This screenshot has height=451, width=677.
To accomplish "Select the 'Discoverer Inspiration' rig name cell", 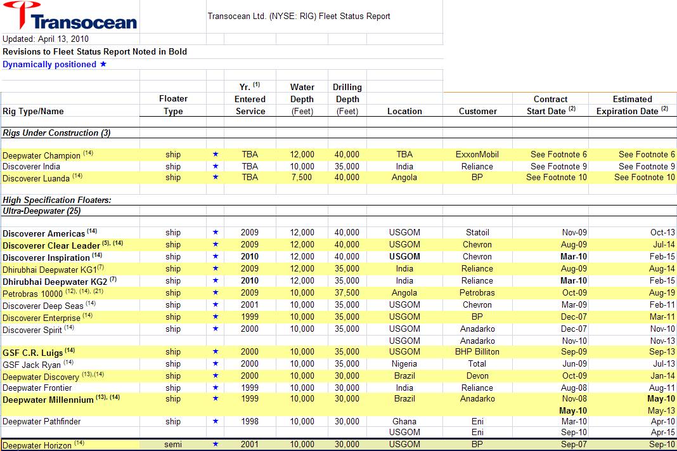I will pyautogui.click(x=52, y=257).
